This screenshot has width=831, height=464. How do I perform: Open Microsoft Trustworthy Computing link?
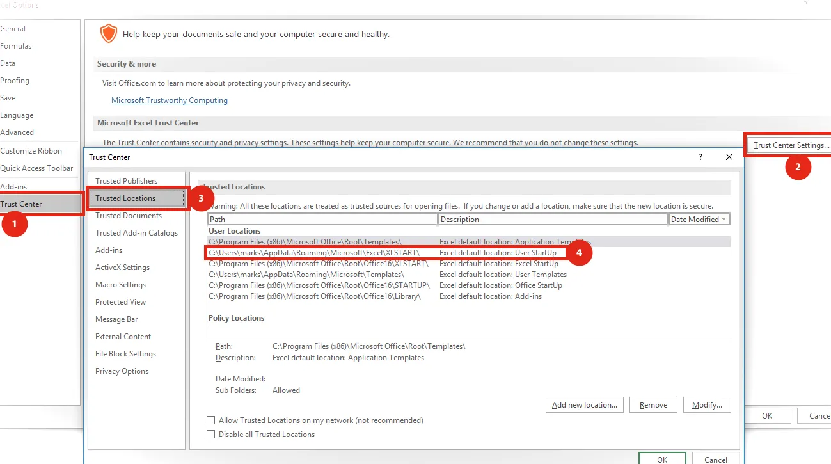(x=170, y=100)
